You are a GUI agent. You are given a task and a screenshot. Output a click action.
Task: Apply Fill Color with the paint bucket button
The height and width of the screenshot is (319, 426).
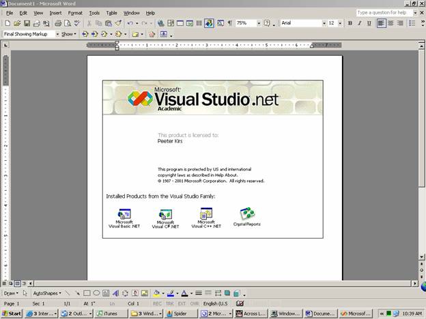click(156, 293)
